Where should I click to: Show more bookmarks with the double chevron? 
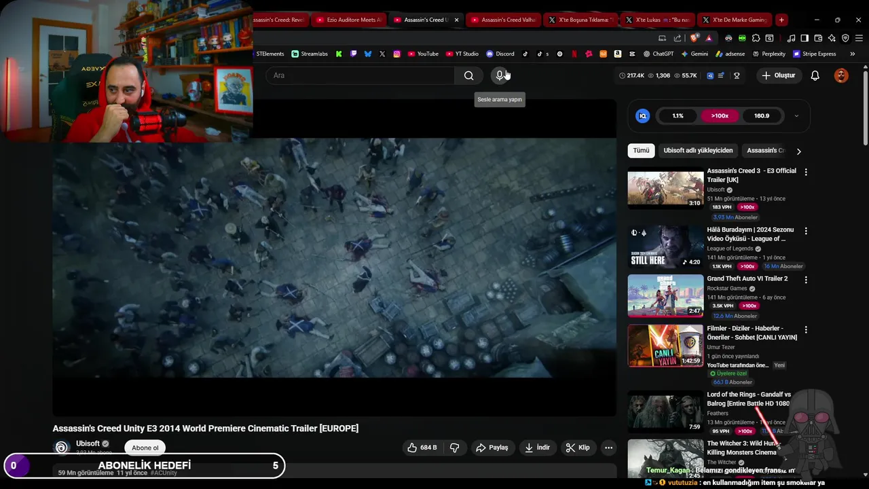pyautogui.click(x=852, y=54)
